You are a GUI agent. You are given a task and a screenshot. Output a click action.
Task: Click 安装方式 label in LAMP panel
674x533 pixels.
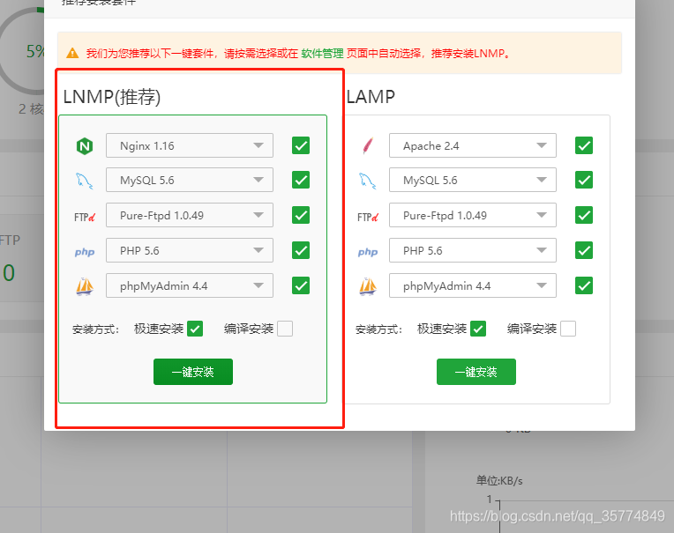click(x=378, y=329)
